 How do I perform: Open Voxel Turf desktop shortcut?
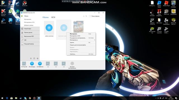166,12
